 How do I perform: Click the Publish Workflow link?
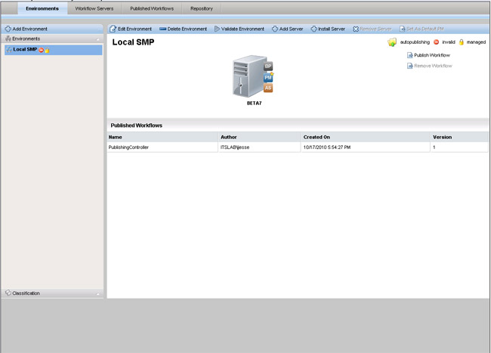pyautogui.click(x=432, y=55)
